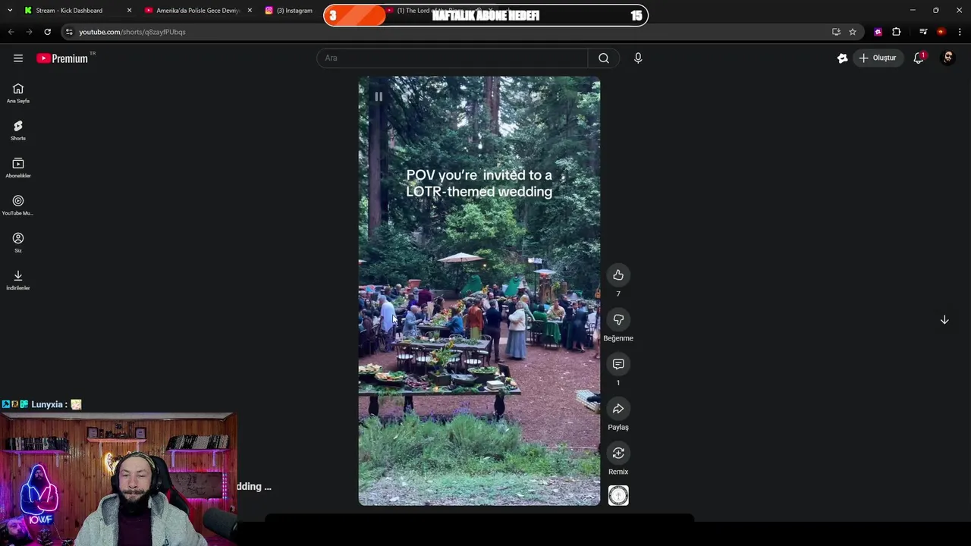This screenshot has width=971, height=546.
Task: Switch to Stream - Kick Dashboard tab
Action: point(70,11)
